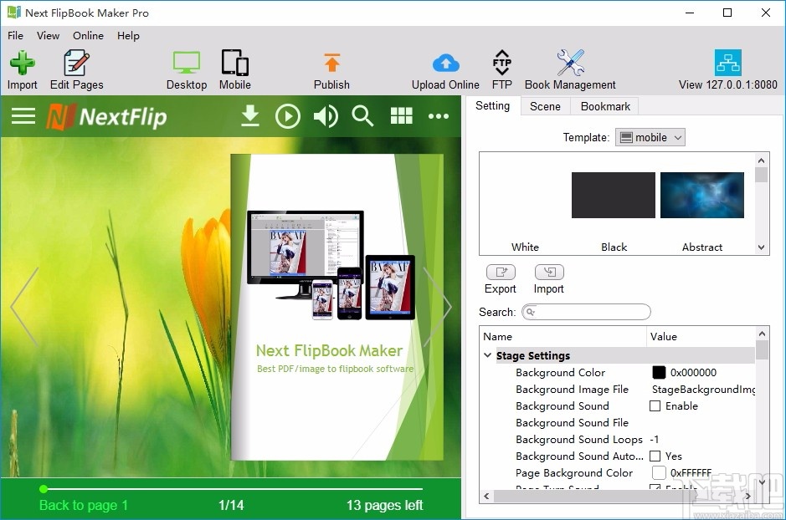Import a new PDF document
Screen dimensions: 786x520
23,67
